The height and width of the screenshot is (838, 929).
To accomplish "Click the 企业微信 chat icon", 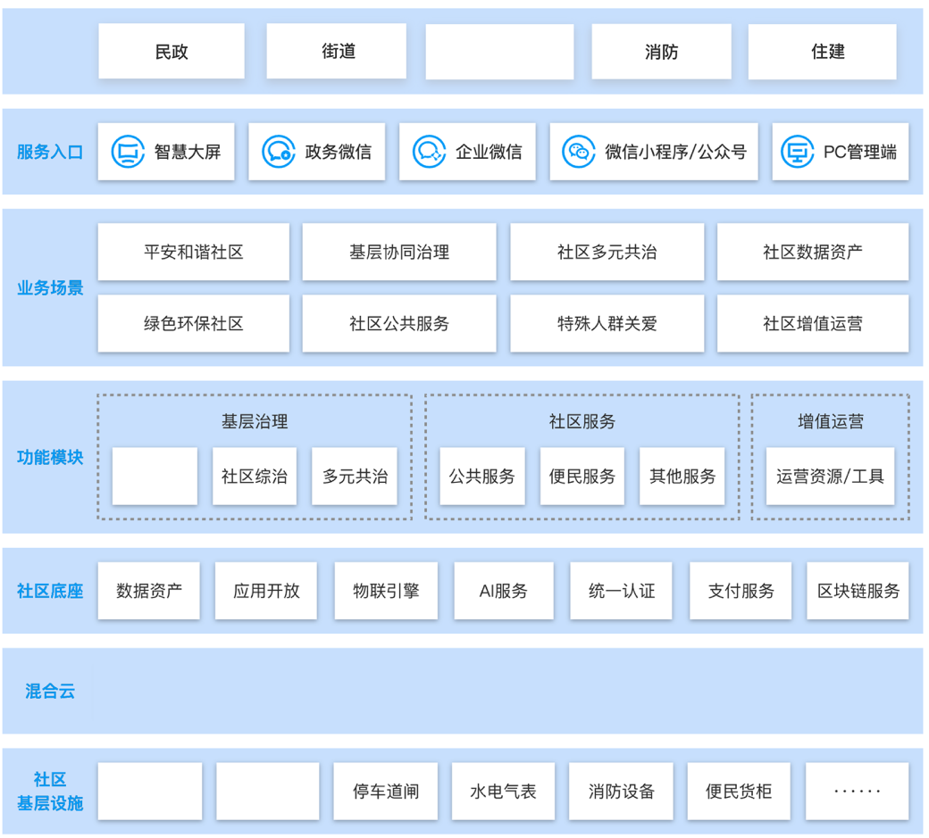I will [x=429, y=152].
